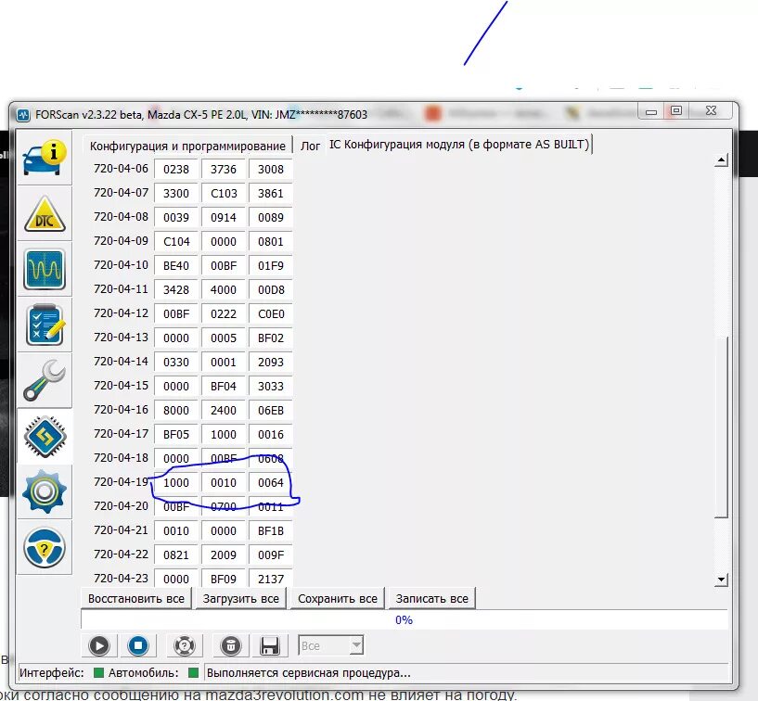
Task: Click the green 'Интерфейс' status indicator
Action: 98,672
